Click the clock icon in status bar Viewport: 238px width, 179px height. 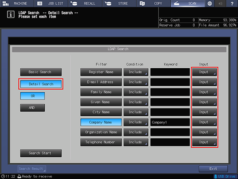3,176
